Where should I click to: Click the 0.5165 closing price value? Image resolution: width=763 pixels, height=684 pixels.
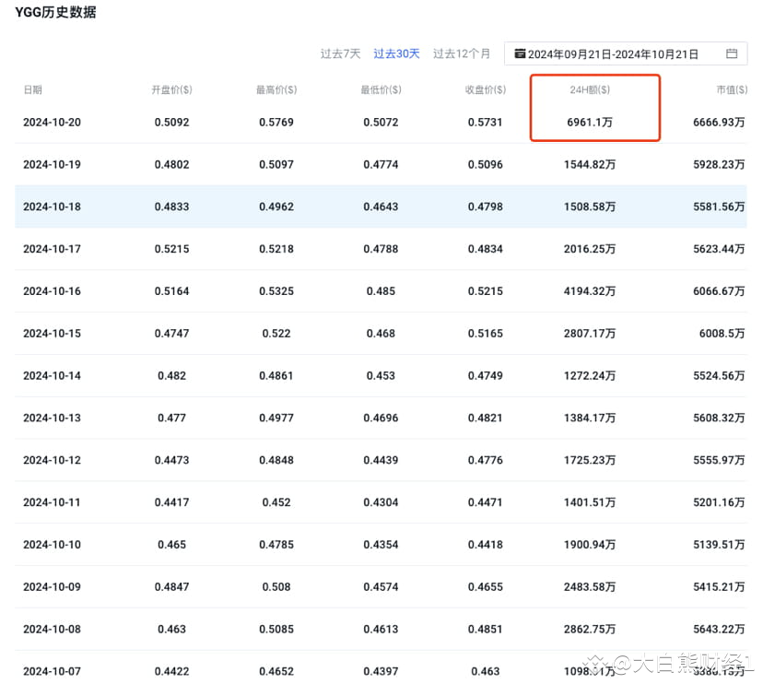(x=485, y=334)
